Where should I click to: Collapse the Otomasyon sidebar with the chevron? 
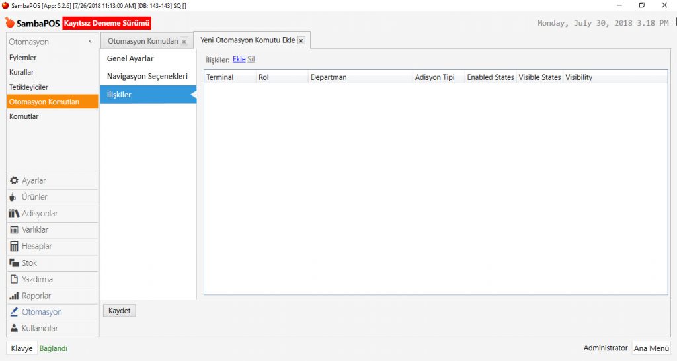click(90, 42)
